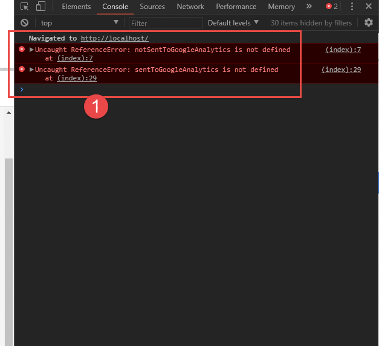This screenshot has width=379, height=346.
Task: Switch to the Network tab
Action: tap(190, 7)
